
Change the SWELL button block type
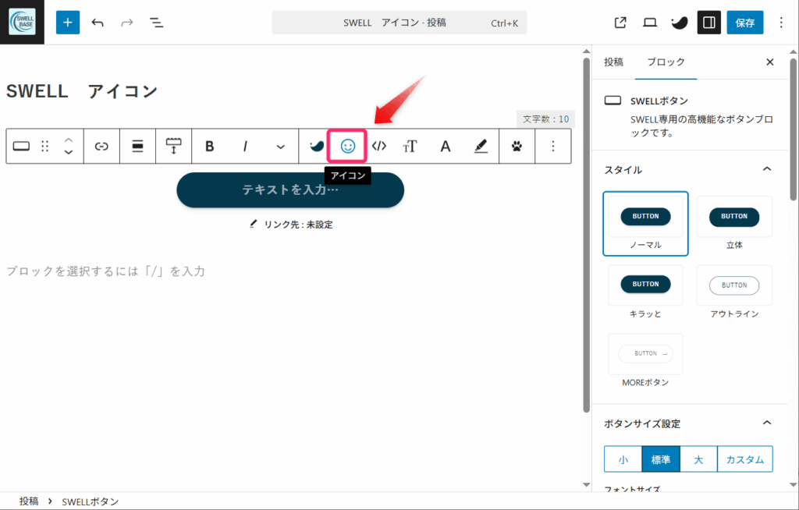(x=21, y=147)
